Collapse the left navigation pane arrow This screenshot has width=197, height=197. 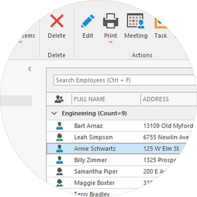(30, 69)
